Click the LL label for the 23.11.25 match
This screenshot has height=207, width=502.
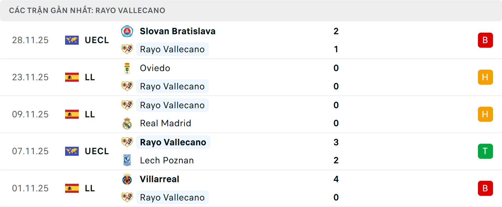tap(89, 77)
